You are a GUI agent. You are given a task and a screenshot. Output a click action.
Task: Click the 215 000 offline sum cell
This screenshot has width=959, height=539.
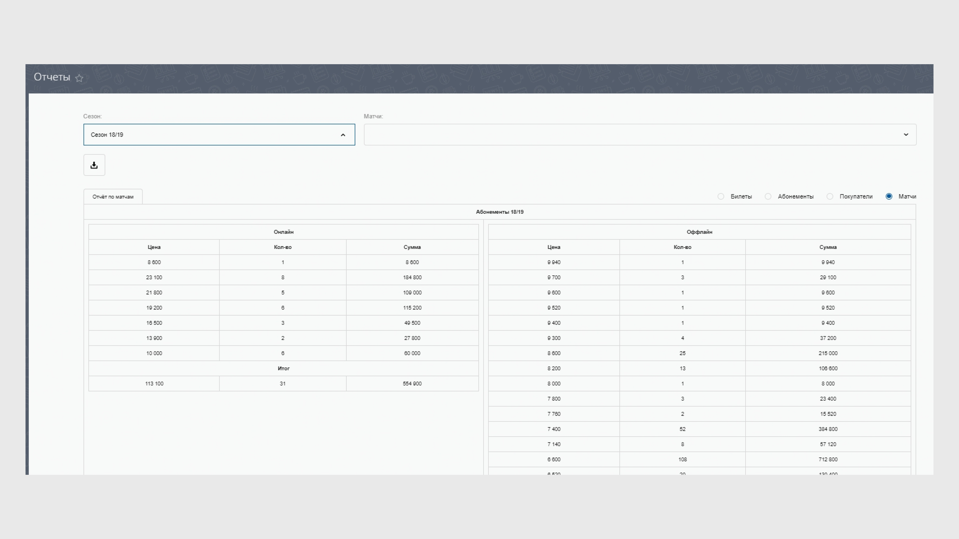pyautogui.click(x=828, y=354)
